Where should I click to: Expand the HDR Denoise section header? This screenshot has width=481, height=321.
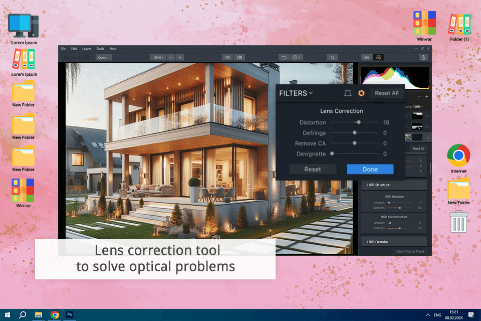pos(394,242)
